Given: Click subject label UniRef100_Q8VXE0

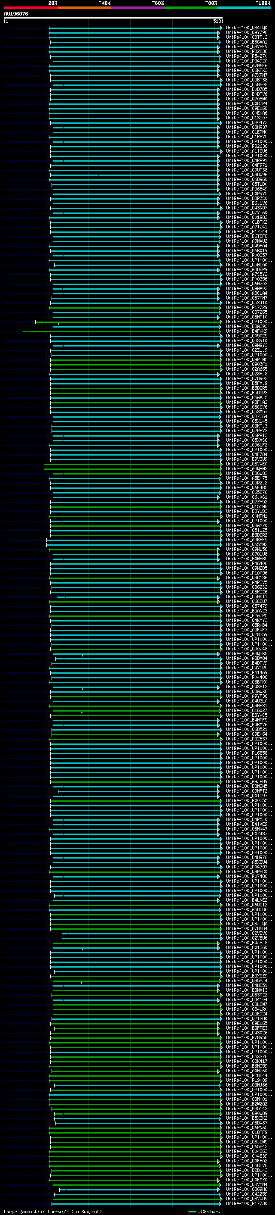Looking at the screenshot, I should coord(247,464).
